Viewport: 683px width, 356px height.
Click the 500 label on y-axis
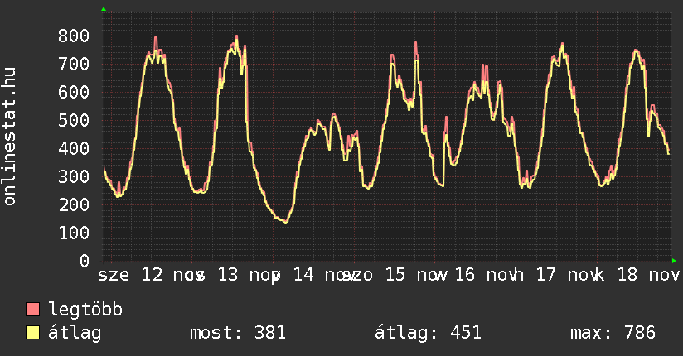pyautogui.click(x=74, y=120)
